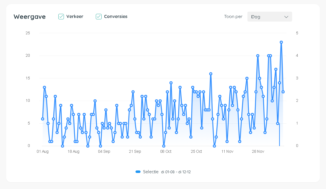Click the highest data point near value 23

point(281,42)
